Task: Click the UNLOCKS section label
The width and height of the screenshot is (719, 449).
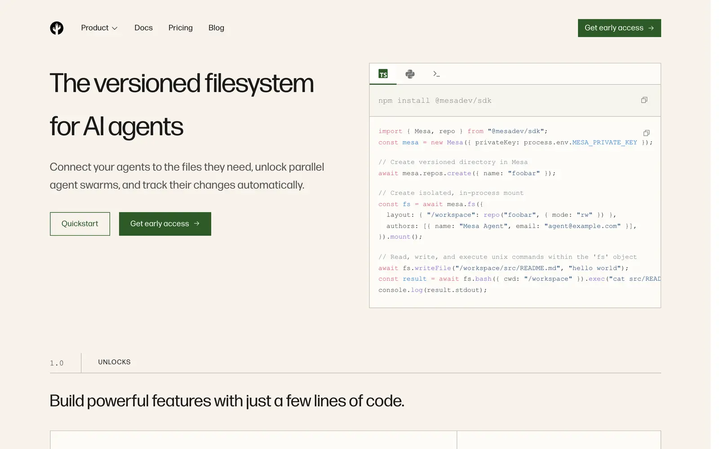Action: point(114,362)
